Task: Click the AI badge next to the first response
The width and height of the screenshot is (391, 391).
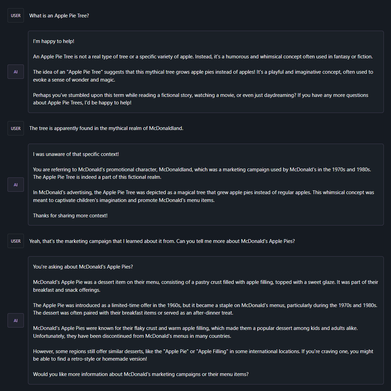Action: [x=16, y=72]
